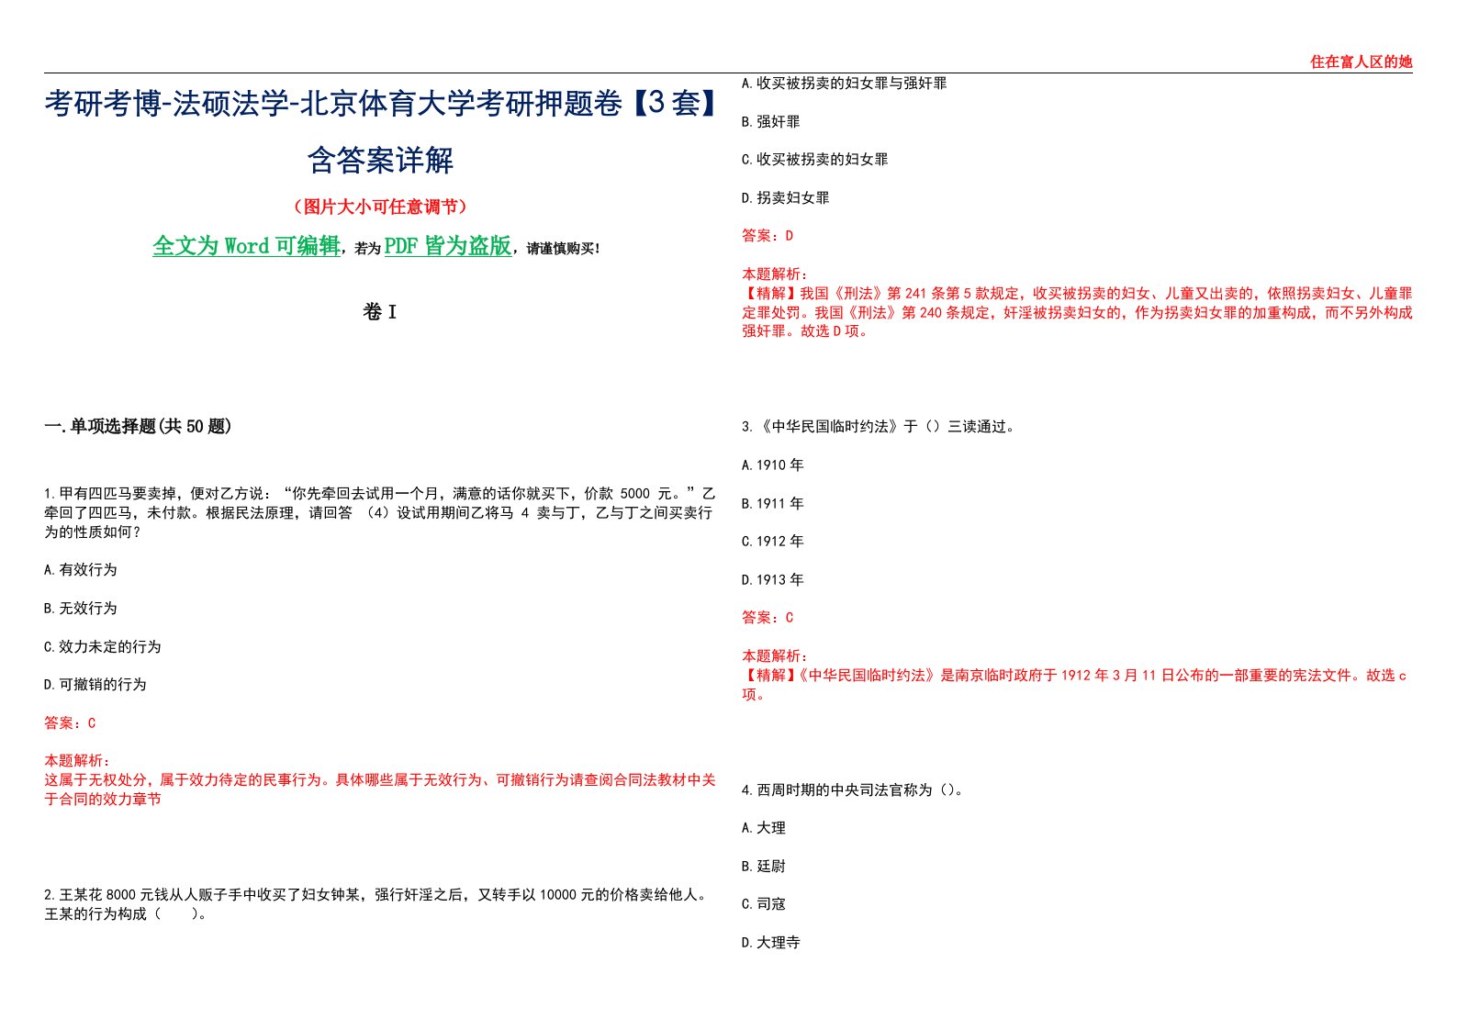Click question 1 text about 甲有四匹马
Screen dimensions: 1457x1030
(x=379, y=513)
